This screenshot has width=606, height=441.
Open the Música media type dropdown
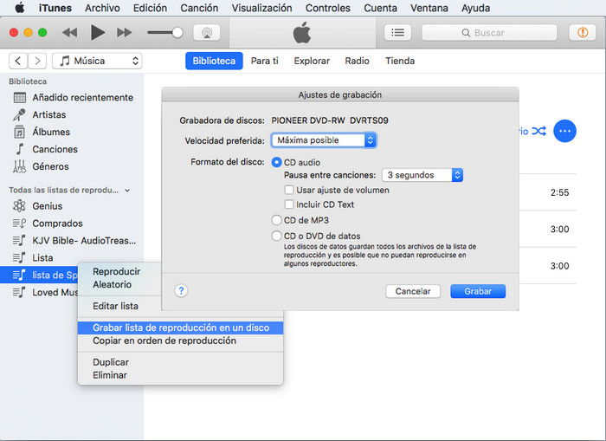[x=97, y=61]
